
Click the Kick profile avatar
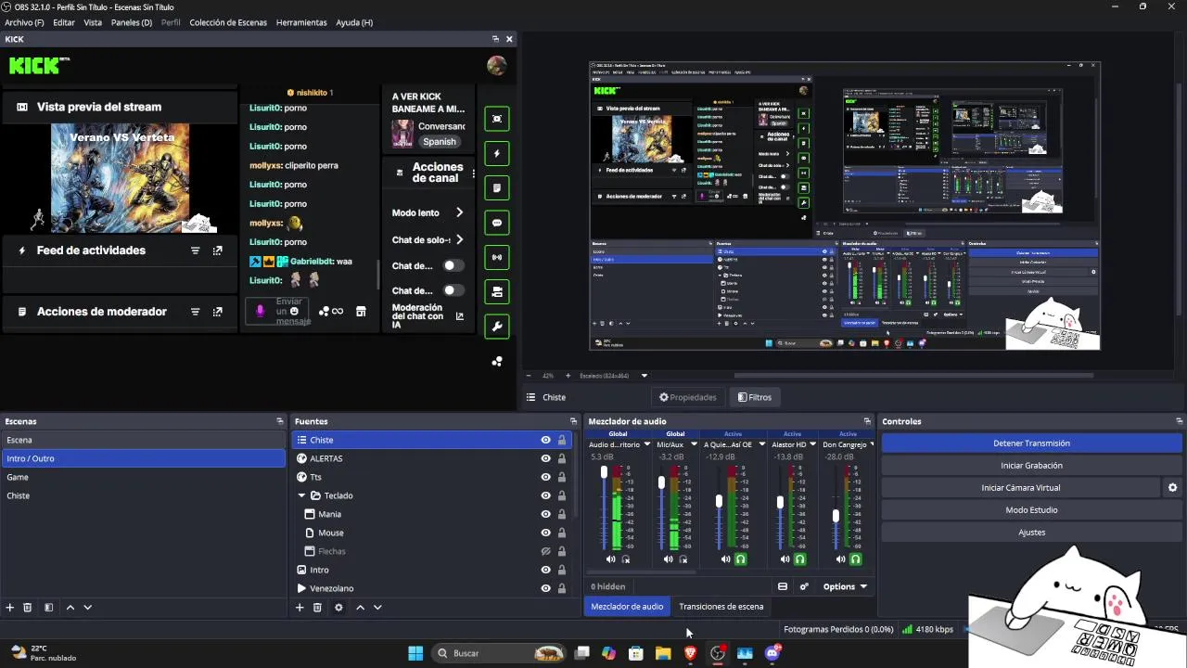pos(497,65)
